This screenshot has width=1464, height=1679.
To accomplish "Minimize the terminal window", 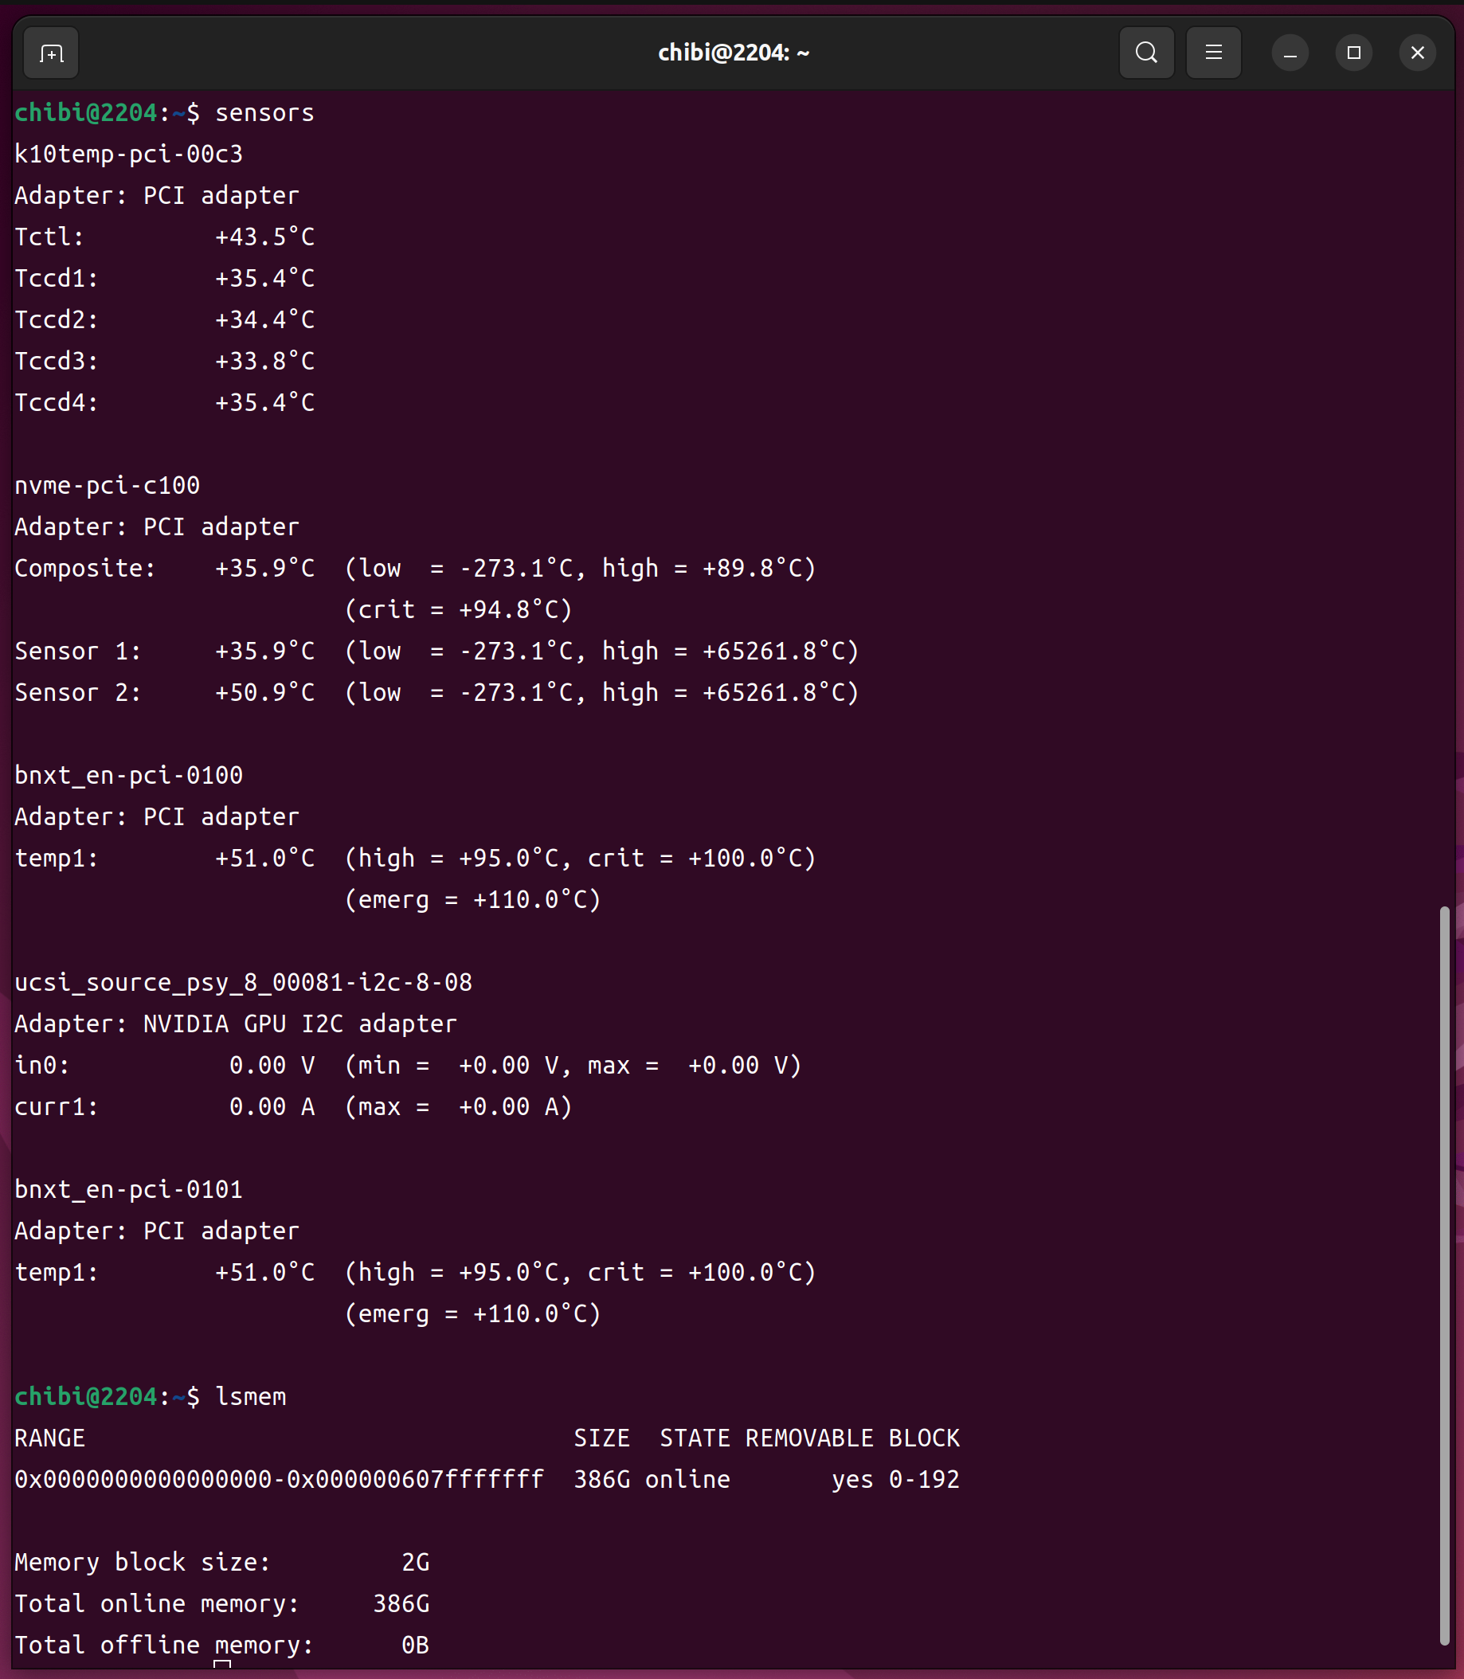I will [x=1290, y=53].
